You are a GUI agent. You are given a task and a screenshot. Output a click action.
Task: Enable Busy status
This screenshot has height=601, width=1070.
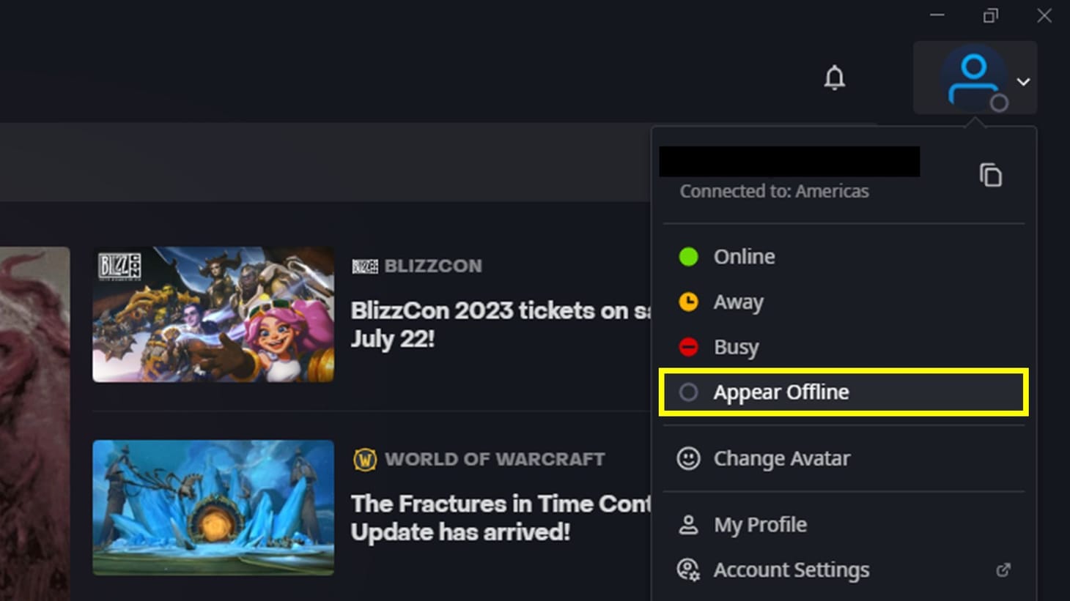(736, 347)
